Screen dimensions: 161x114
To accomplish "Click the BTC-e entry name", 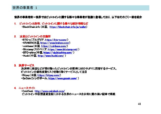I will (26, 40).
